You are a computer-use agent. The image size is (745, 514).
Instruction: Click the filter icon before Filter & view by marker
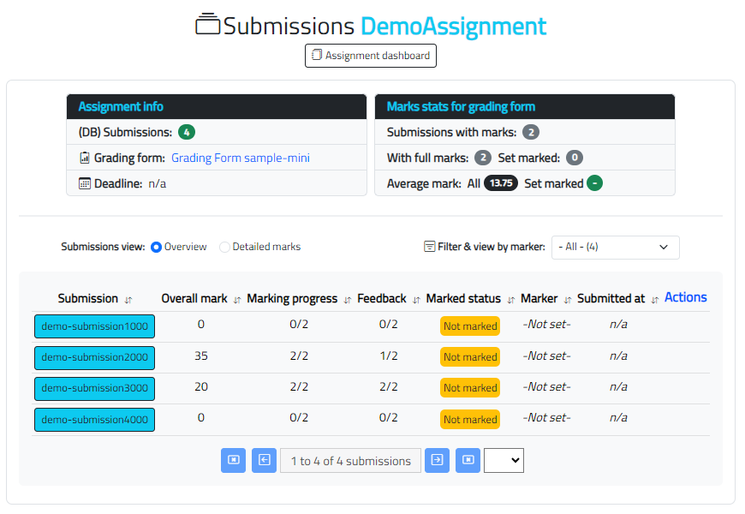430,247
